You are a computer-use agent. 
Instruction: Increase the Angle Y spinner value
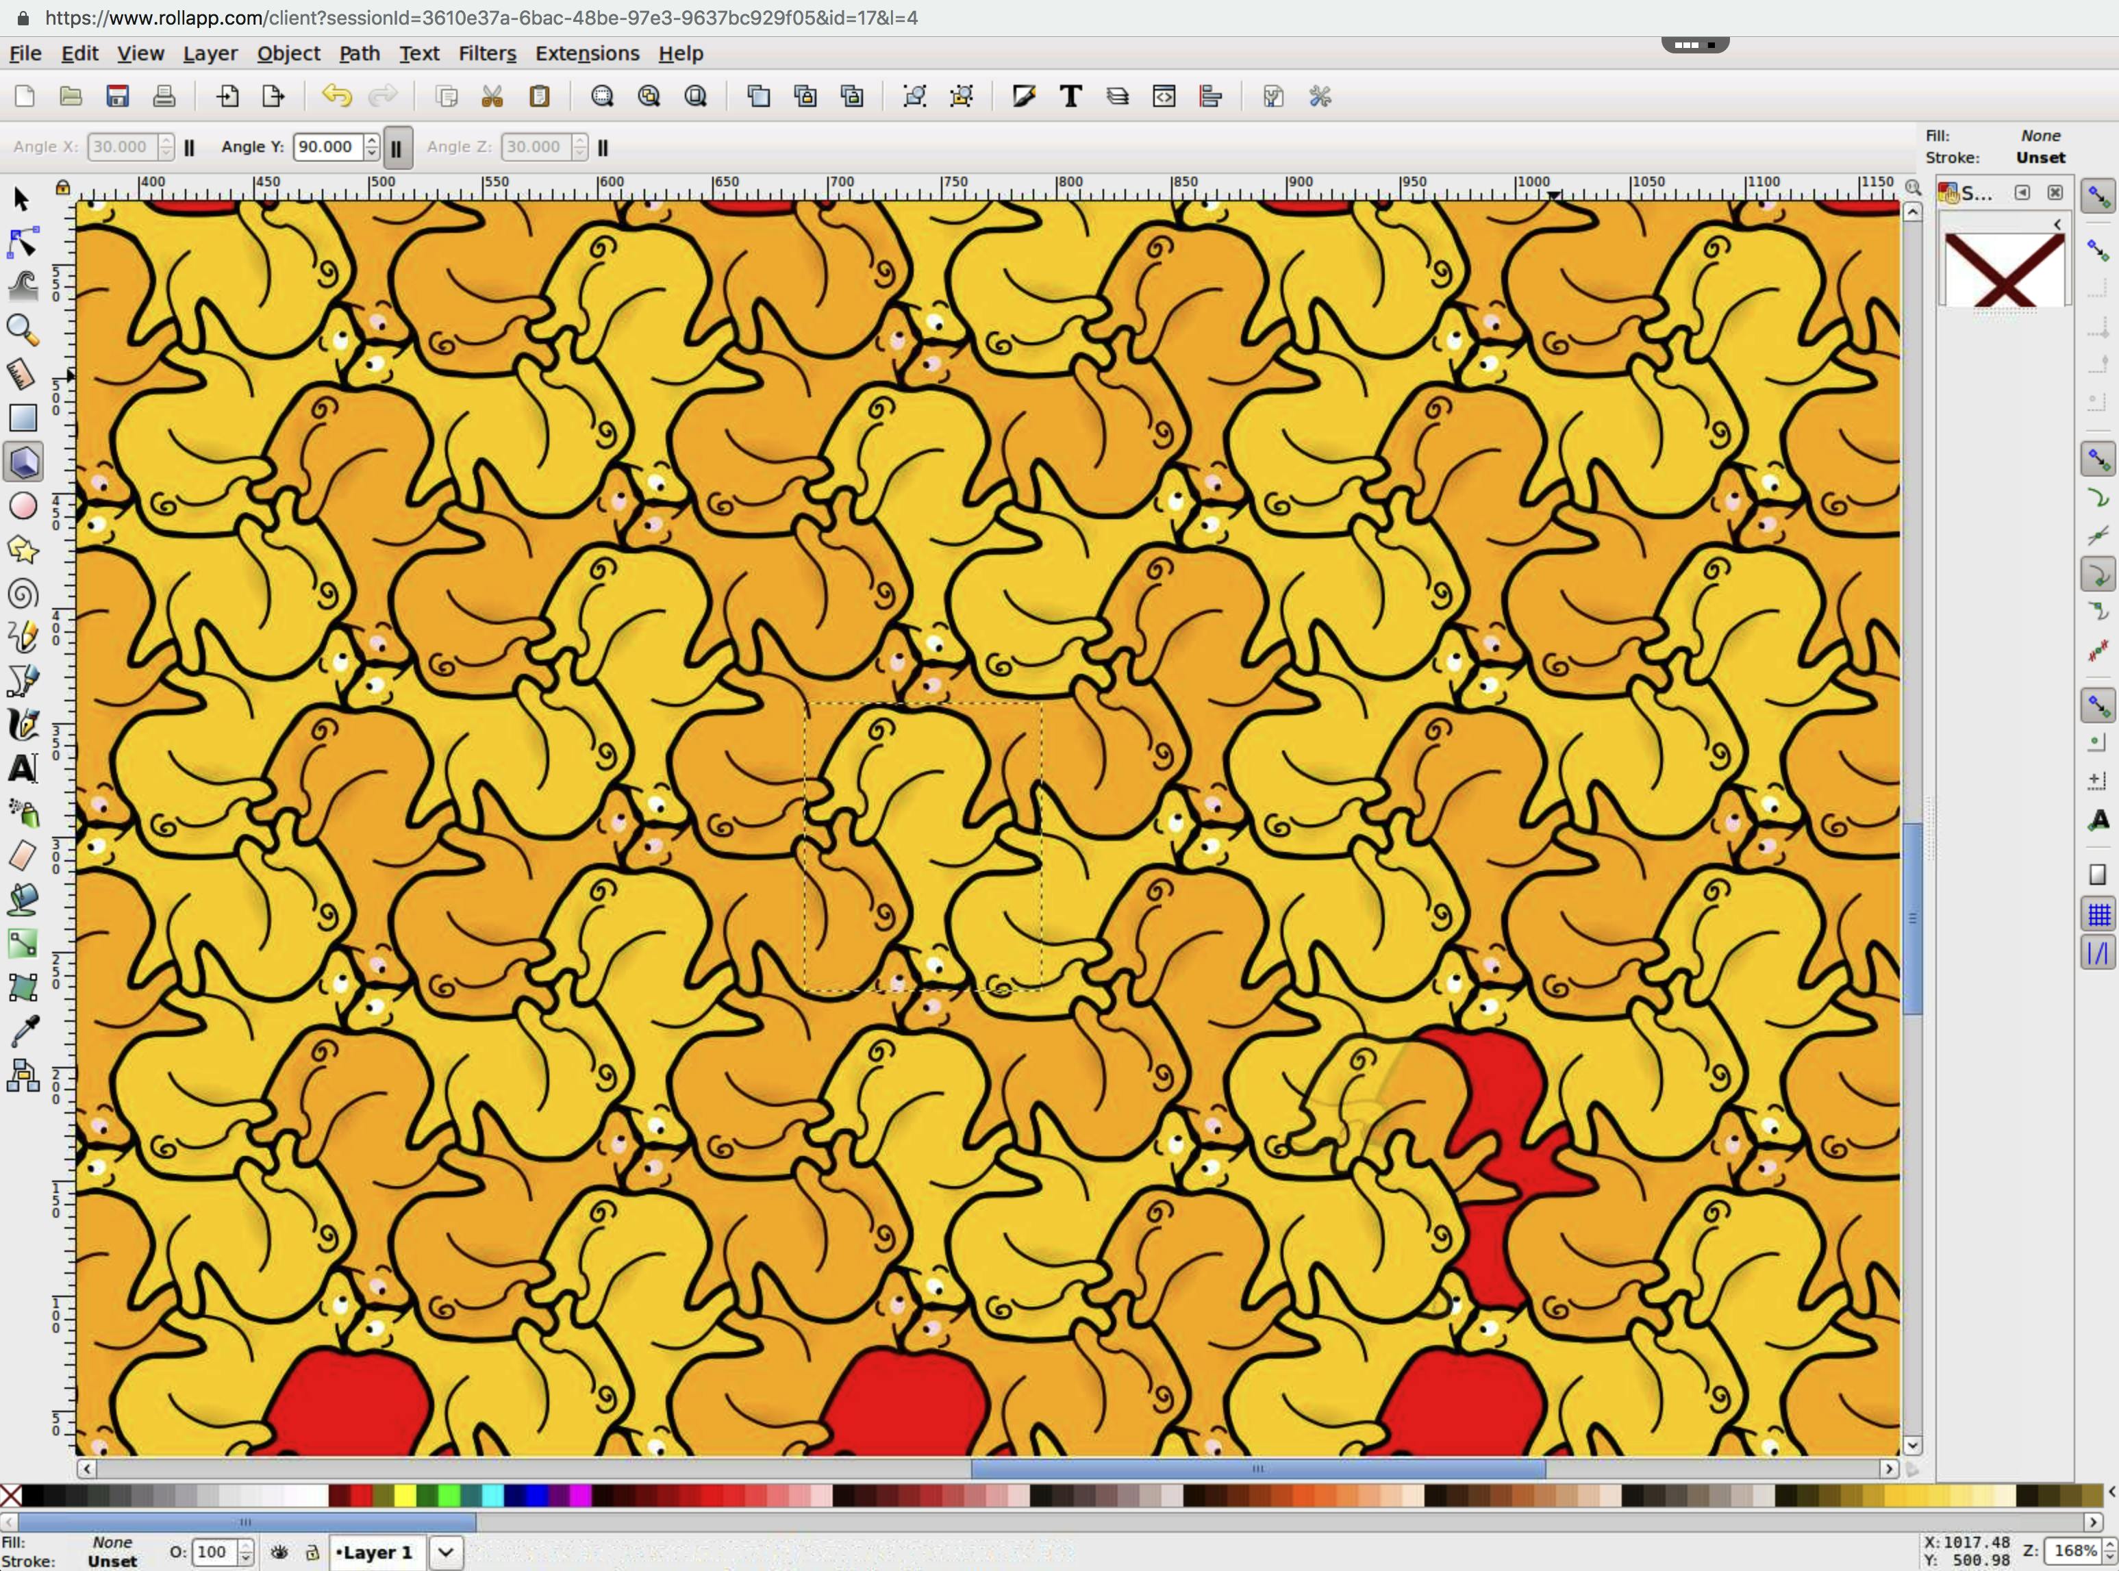(372, 141)
